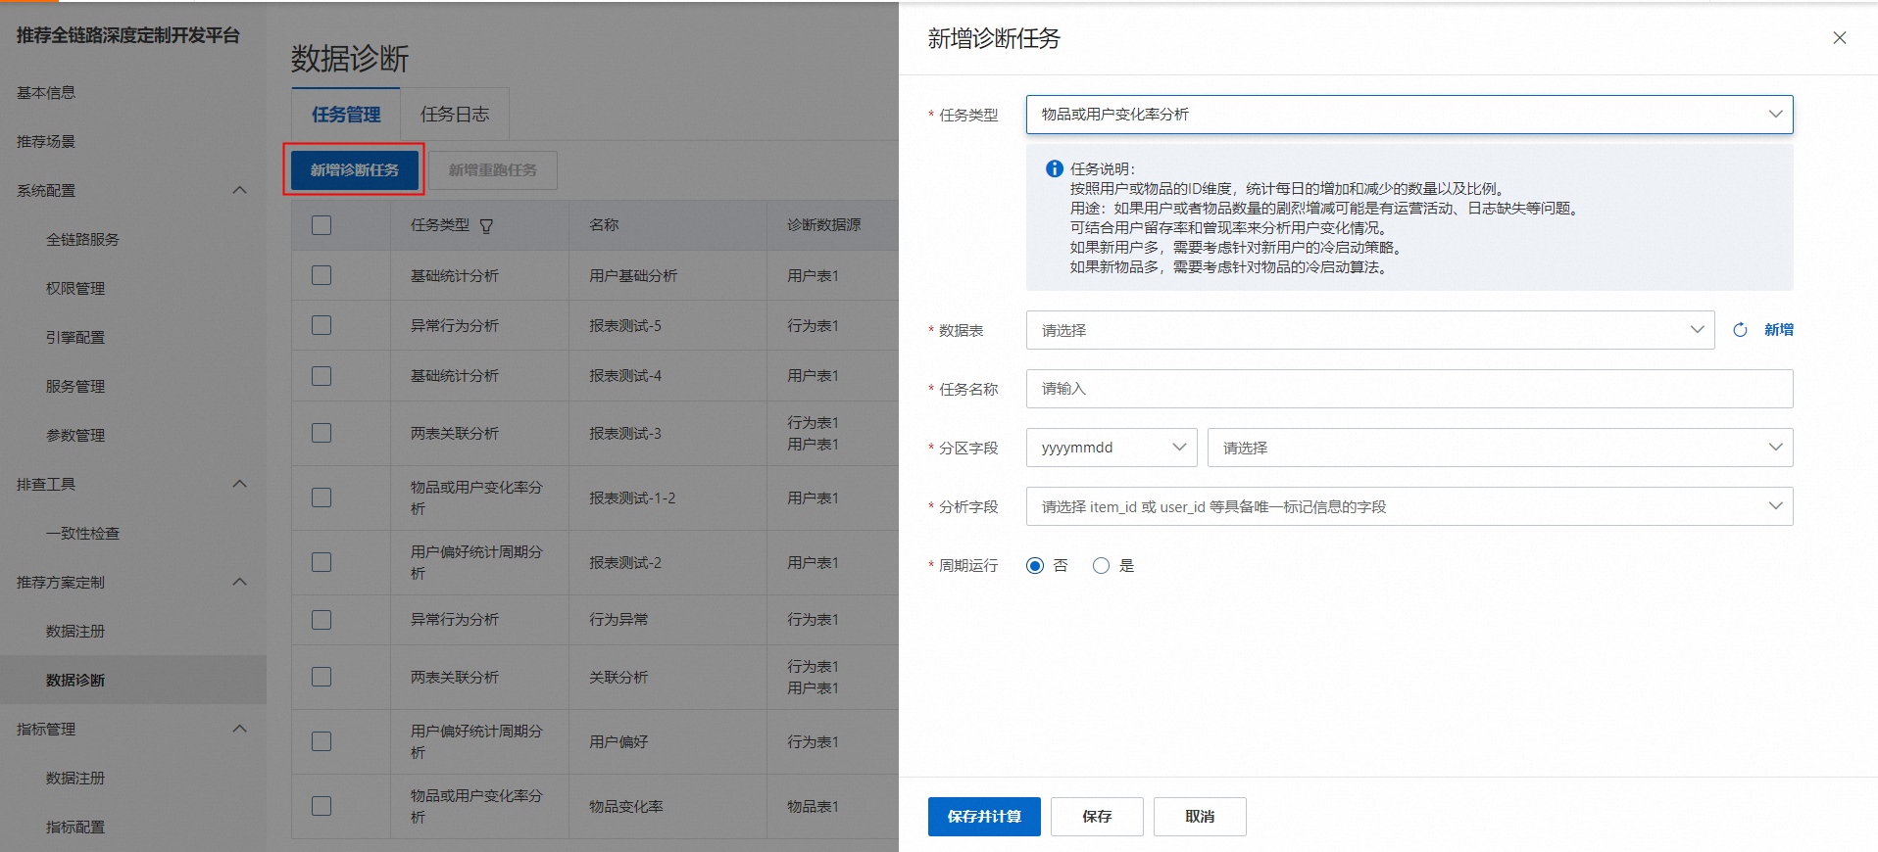1878x852 pixels.
Task: Click the refresh icon beside 数据表
Action: coord(1740,330)
